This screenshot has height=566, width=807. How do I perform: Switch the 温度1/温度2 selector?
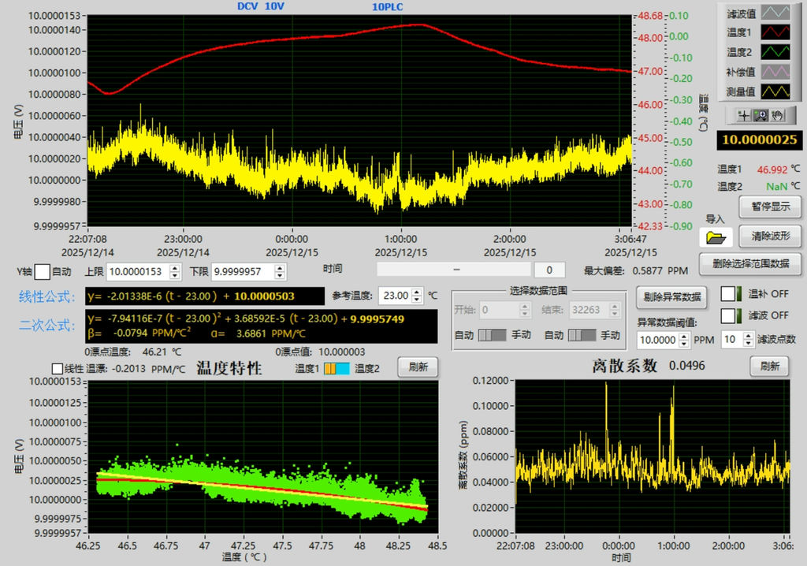(337, 368)
